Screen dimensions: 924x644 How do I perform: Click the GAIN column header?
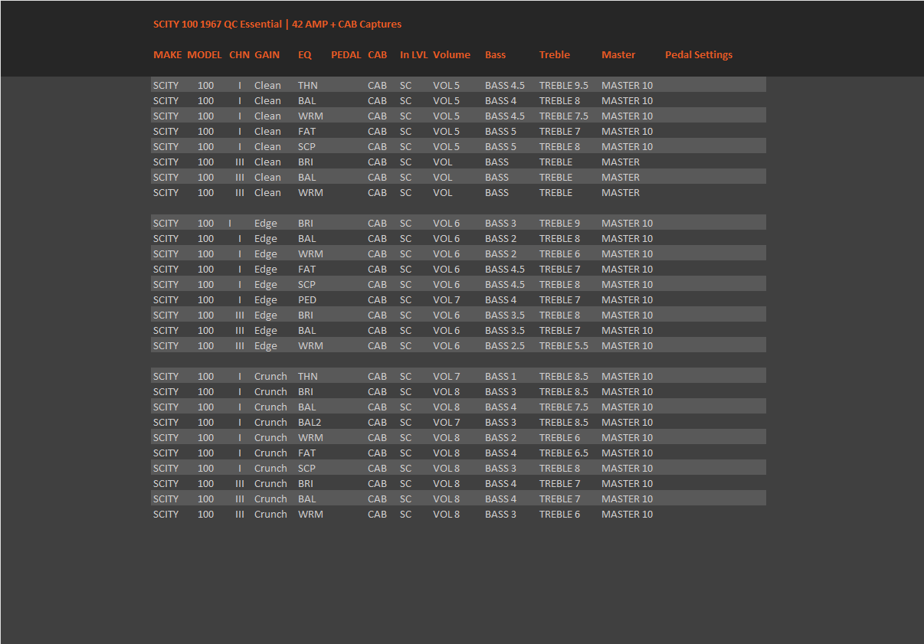(267, 54)
